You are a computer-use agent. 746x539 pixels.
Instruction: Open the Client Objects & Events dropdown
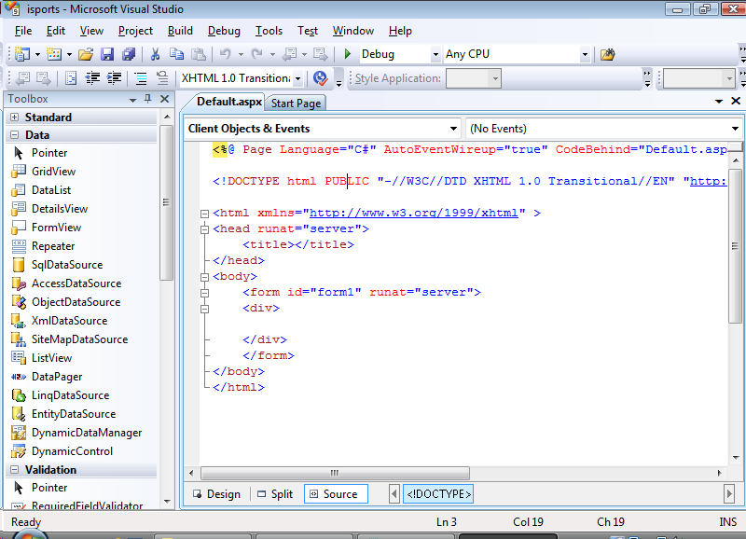coord(453,129)
